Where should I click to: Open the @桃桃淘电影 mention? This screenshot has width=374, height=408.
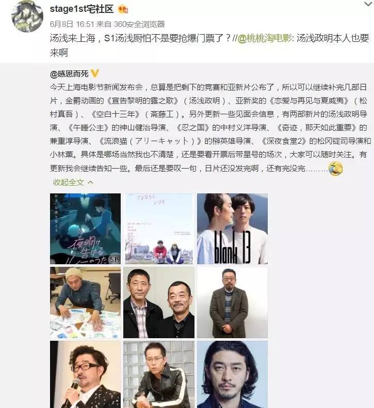pos(265,38)
